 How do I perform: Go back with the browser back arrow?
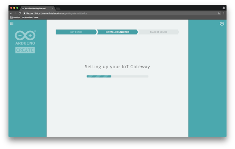[11, 13]
